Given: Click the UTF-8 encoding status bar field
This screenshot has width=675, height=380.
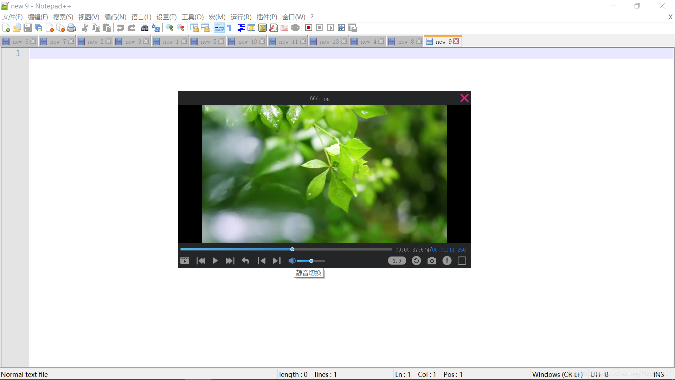Looking at the screenshot, I should point(599,374).
